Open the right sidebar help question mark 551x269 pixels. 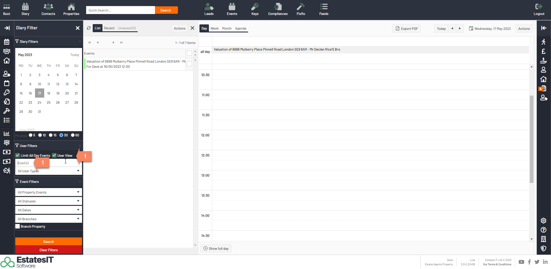click(x=543, y=230)
